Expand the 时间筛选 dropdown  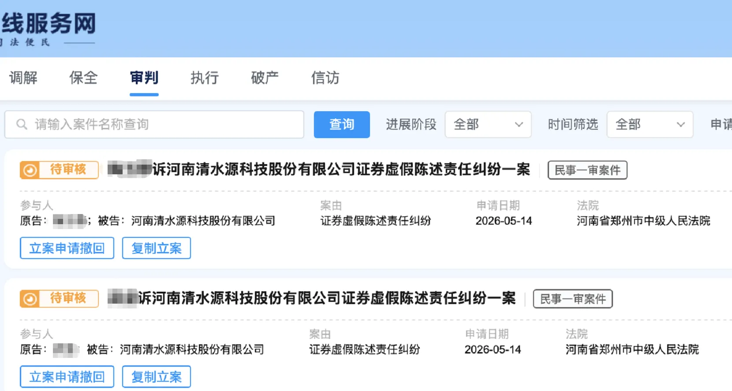click(650, 124)
